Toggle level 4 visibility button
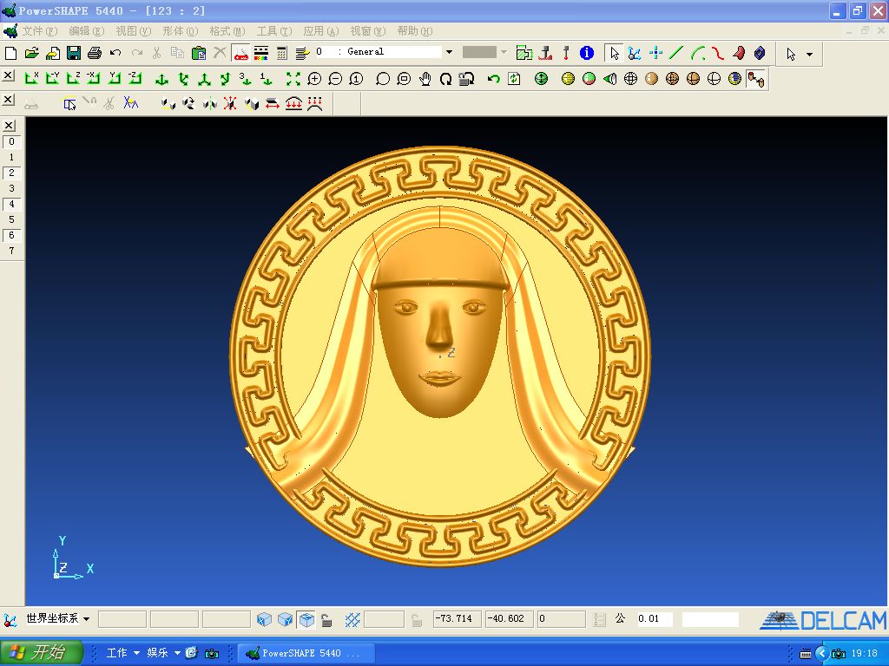This screenshot has width=889, height=666. pos(11,204)
